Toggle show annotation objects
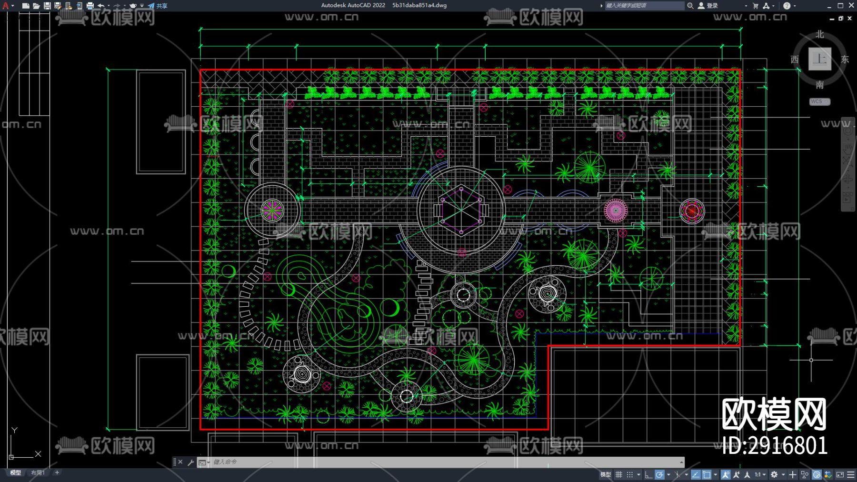Screen dimensions: 857x482 pos(726,474)
